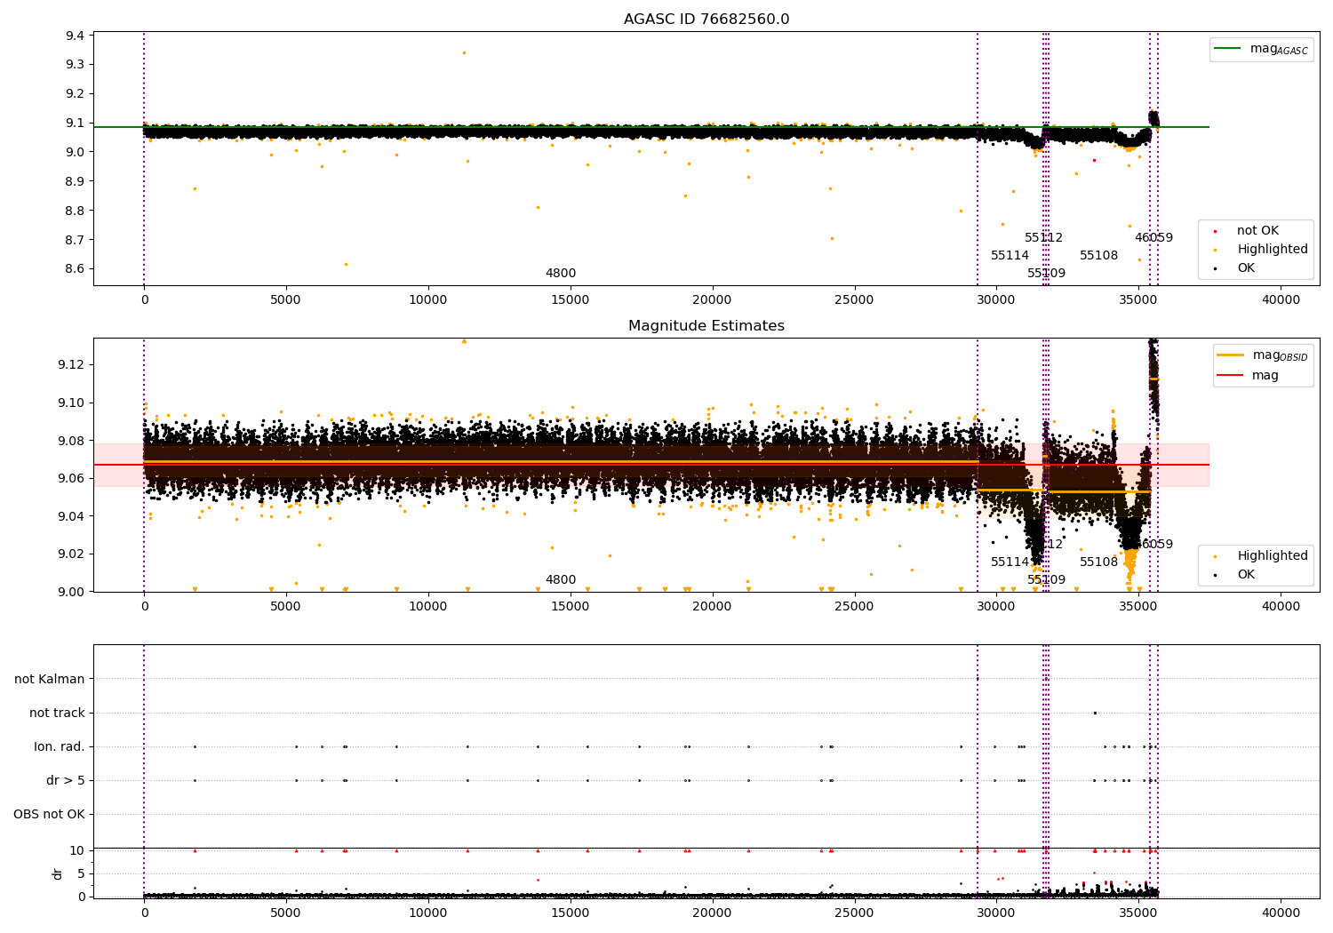Screen dimensions: 1333x933
Task: Click the 9.02 tick on Magnitude Estimates y-axis
Action: [72, 554]
